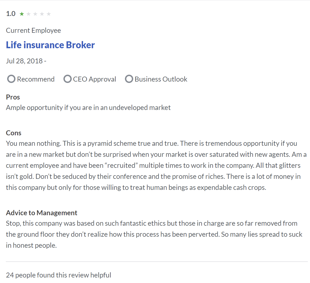Click the Pros heading
The width and height of the screenshot is (310, 283).
(13, 97)
